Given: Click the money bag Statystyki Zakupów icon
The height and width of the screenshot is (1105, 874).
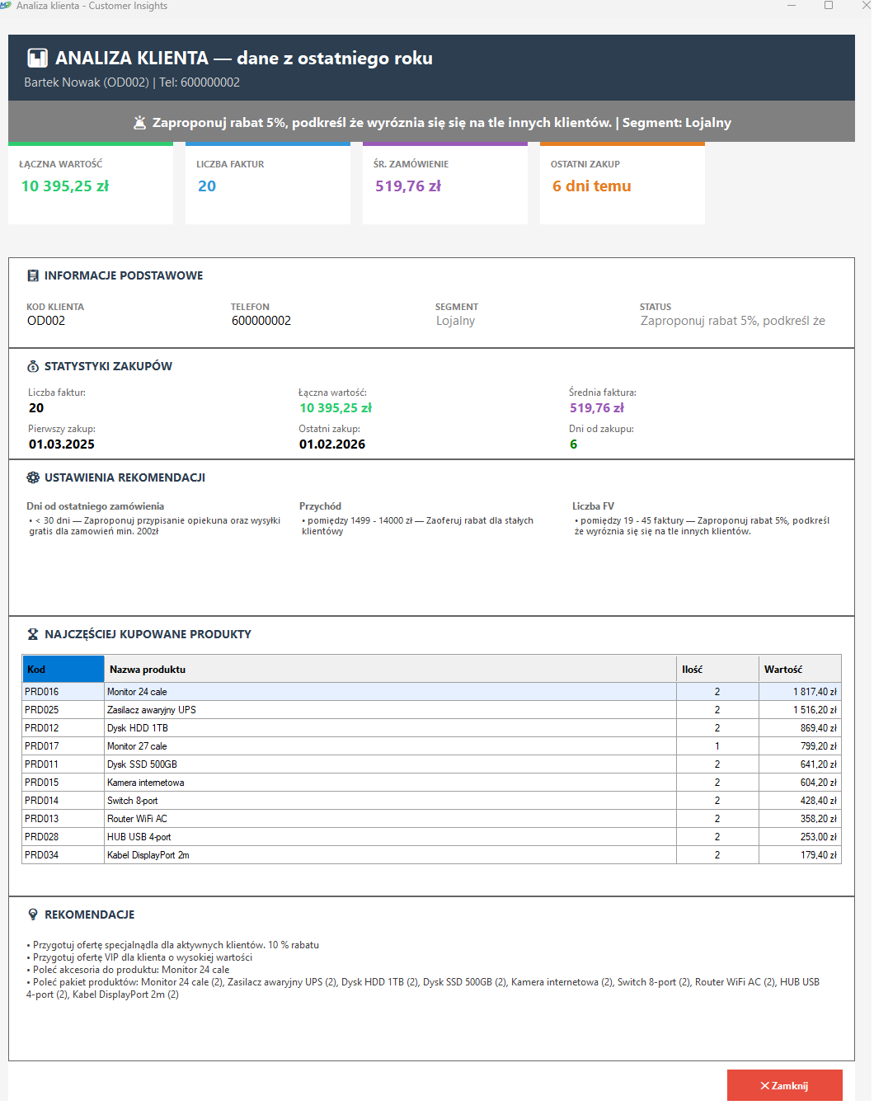Looking at the screenshot, I should (x=33, y=366).
